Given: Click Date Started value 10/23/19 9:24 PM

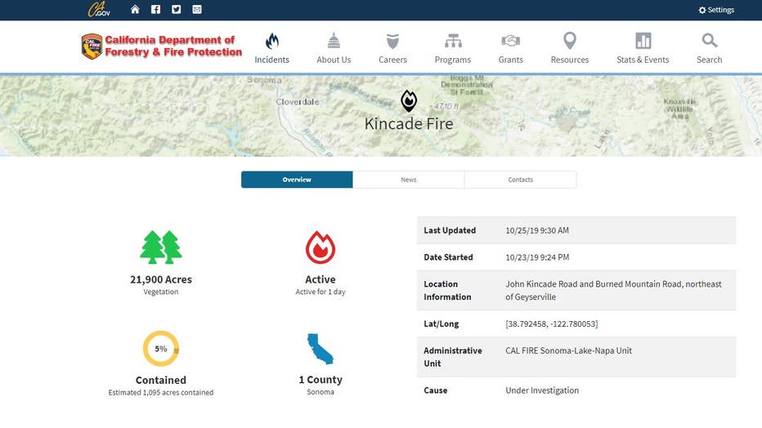Looking at the screenshot, I should tap(537, 257).
